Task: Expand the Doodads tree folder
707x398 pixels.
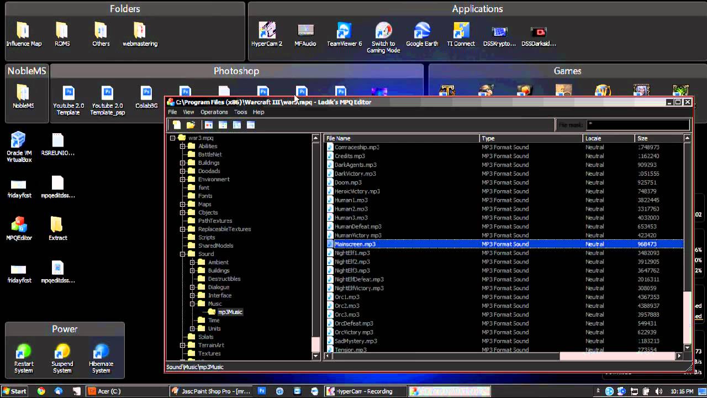Action: coord(183,171)
